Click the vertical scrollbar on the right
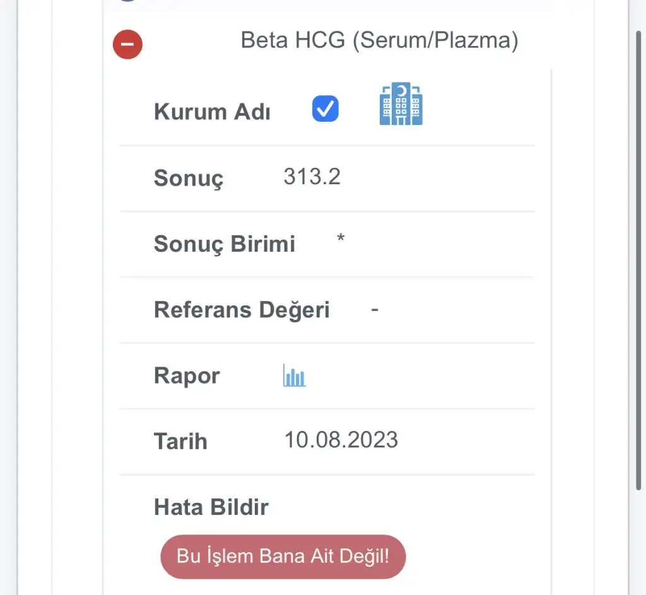646x595 pixels. coord(640,252)
